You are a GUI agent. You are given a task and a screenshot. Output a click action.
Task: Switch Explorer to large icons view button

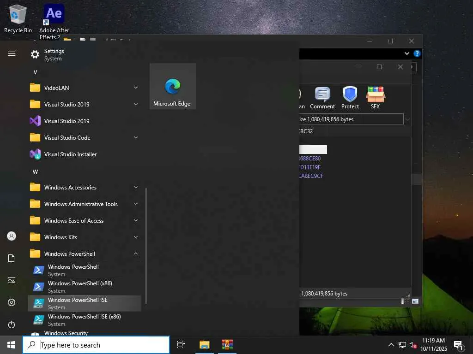coord(415,301)
